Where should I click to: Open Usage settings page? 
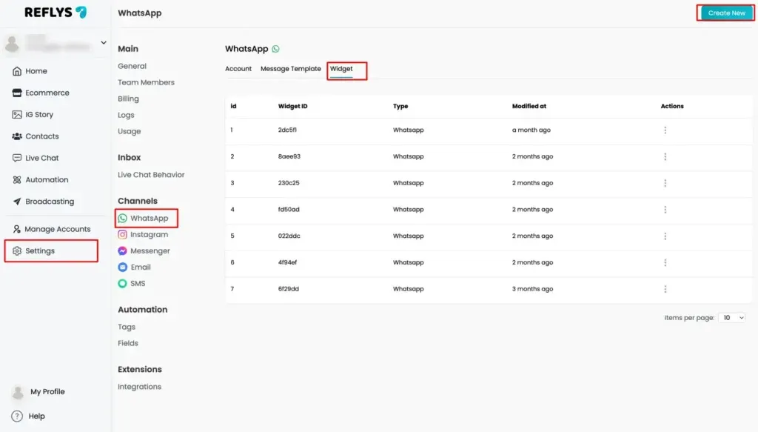[x=129, y=132]
